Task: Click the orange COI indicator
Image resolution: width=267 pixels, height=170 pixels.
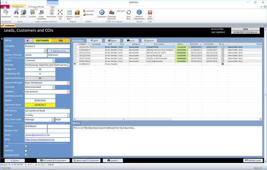Action: (x=60, y=41)
